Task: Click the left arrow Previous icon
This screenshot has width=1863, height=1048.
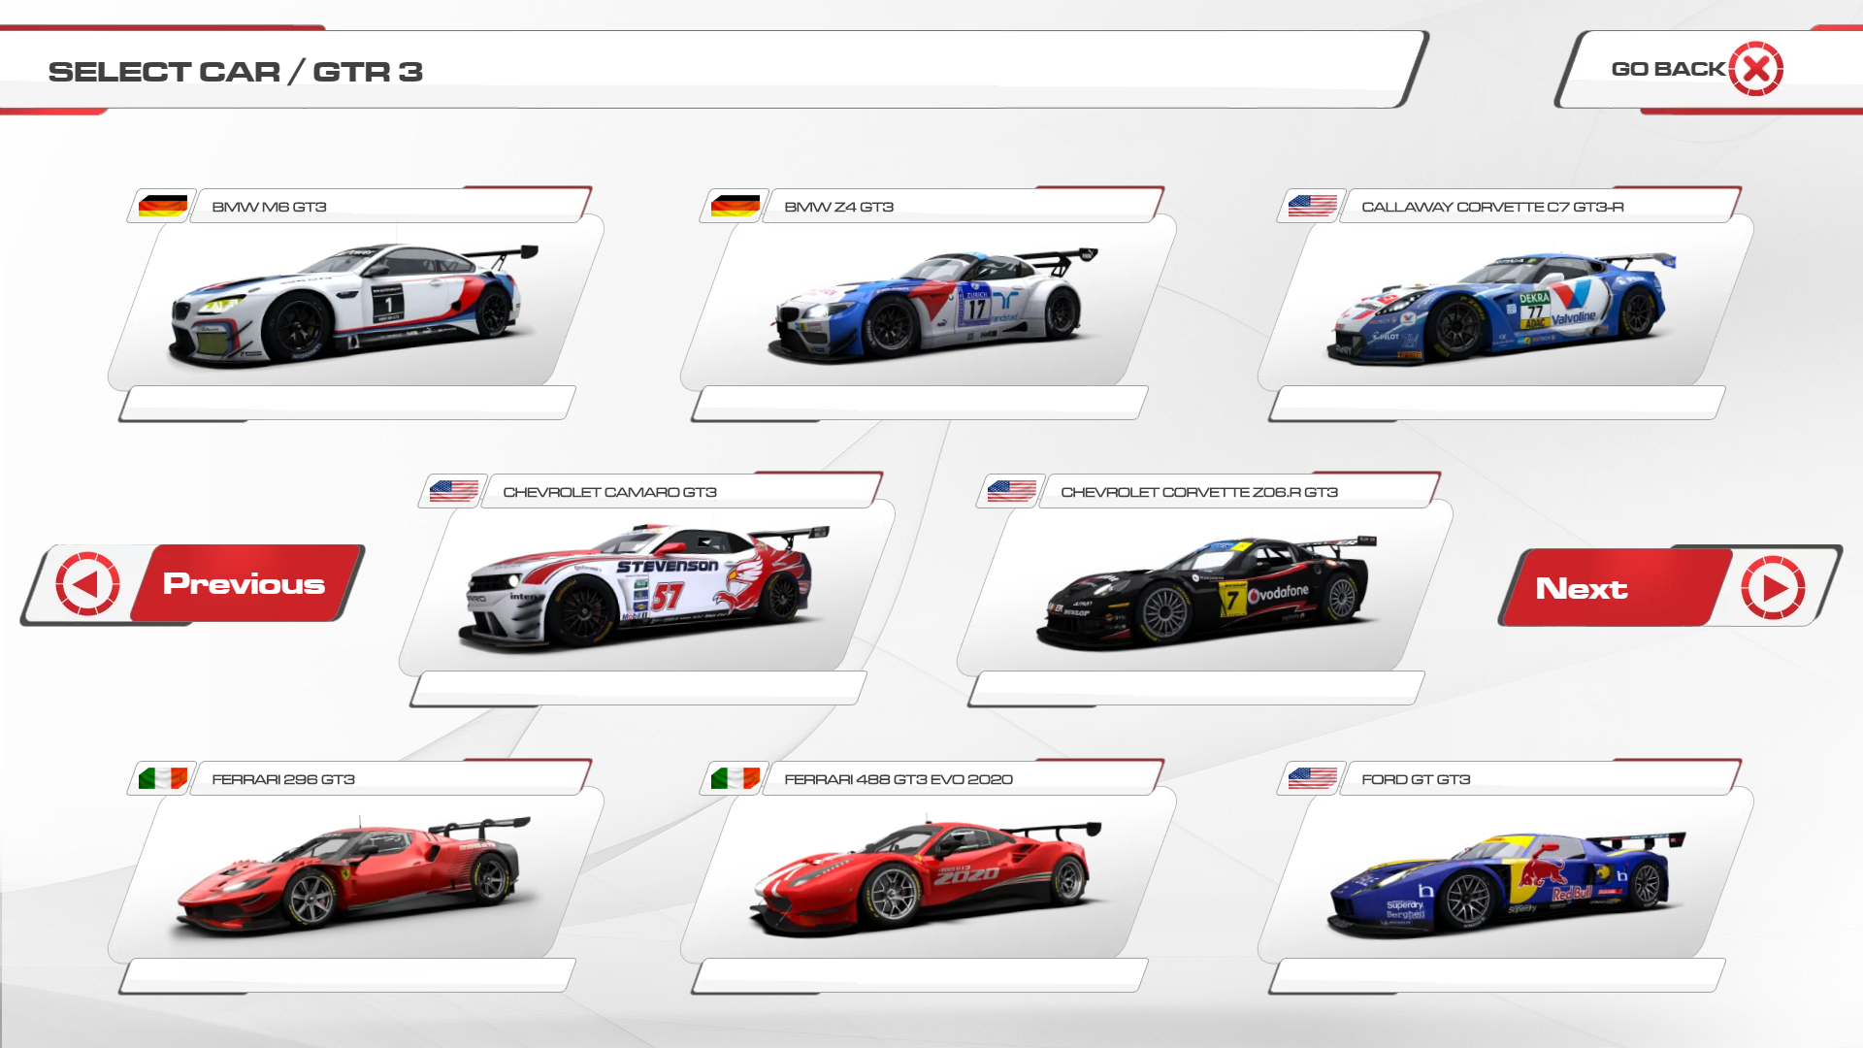Action: (x=88, y=584)
